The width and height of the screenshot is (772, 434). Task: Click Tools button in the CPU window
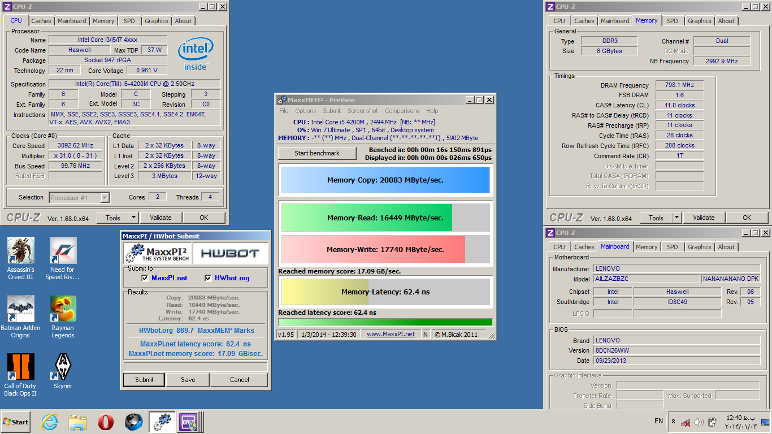point(113,218)
